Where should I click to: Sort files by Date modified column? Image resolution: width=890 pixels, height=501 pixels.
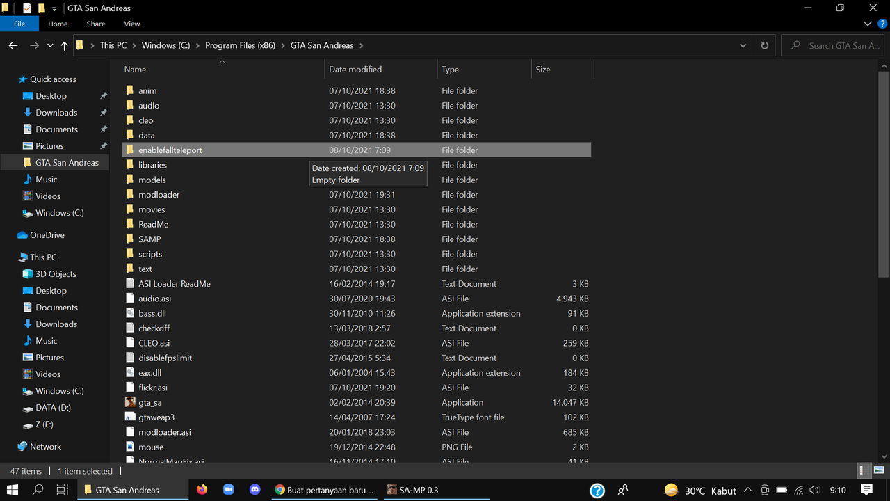(381, 70)
